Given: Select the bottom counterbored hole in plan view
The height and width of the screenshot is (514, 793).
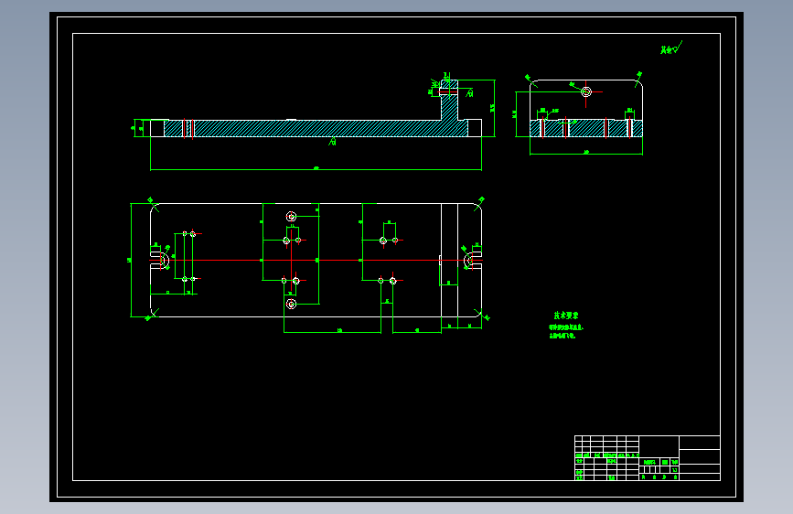Looking at the screenshot, I should (x=291, y=304).
